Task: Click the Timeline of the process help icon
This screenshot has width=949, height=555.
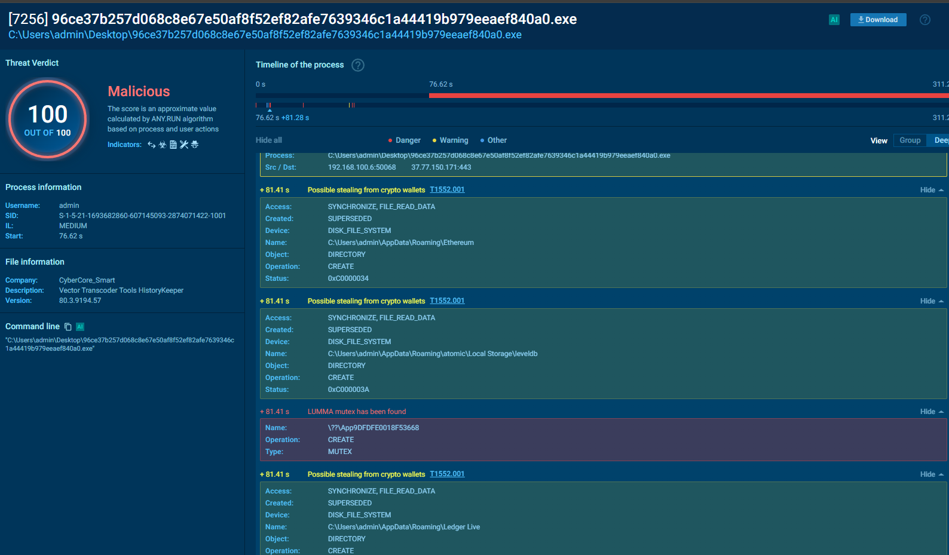Action: click(x=357, y=65)
